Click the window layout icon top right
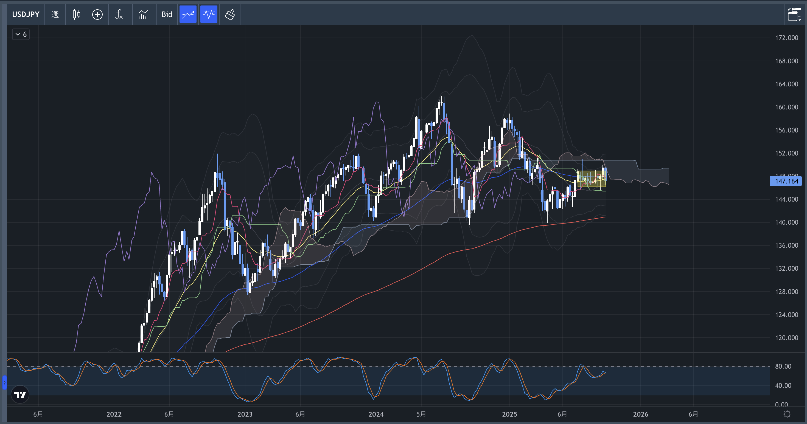 (x=794, y=14)
